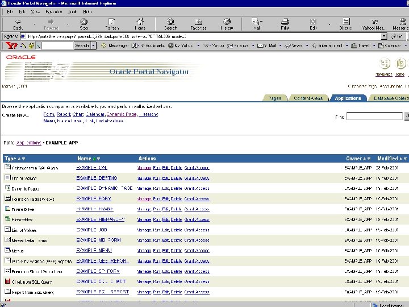The width and height of the screenshot is (409, 307).
Task: Sort Modified column descending with down arrow
Action: point(405,159)
